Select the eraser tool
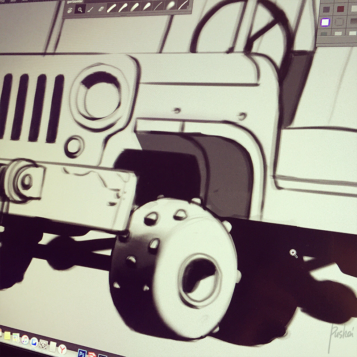This screenshot has height=357, width=357. [101, 8]
